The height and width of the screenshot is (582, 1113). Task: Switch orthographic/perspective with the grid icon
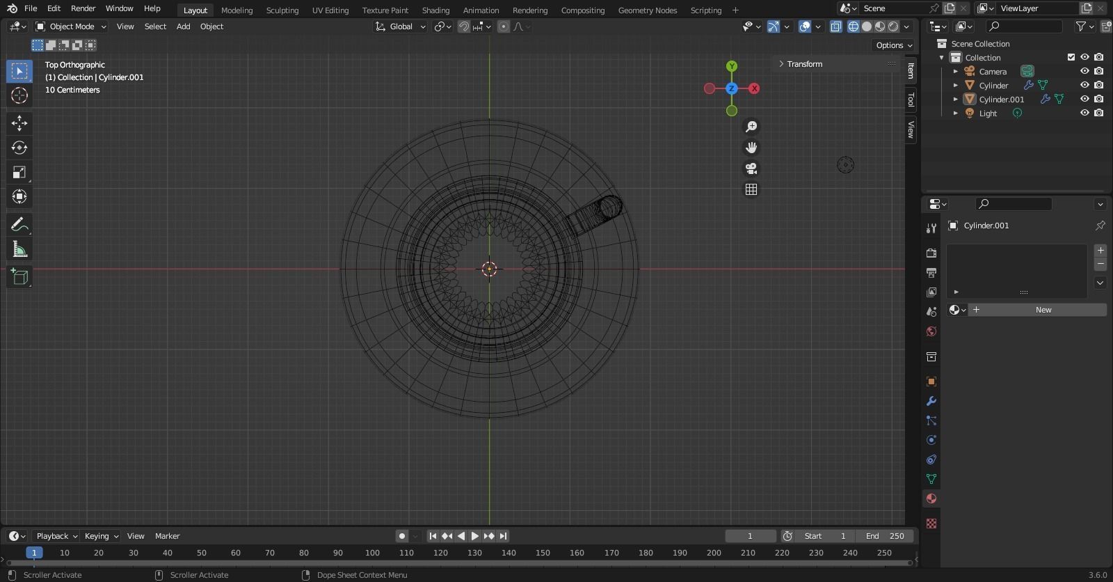(x=751, y=189)
